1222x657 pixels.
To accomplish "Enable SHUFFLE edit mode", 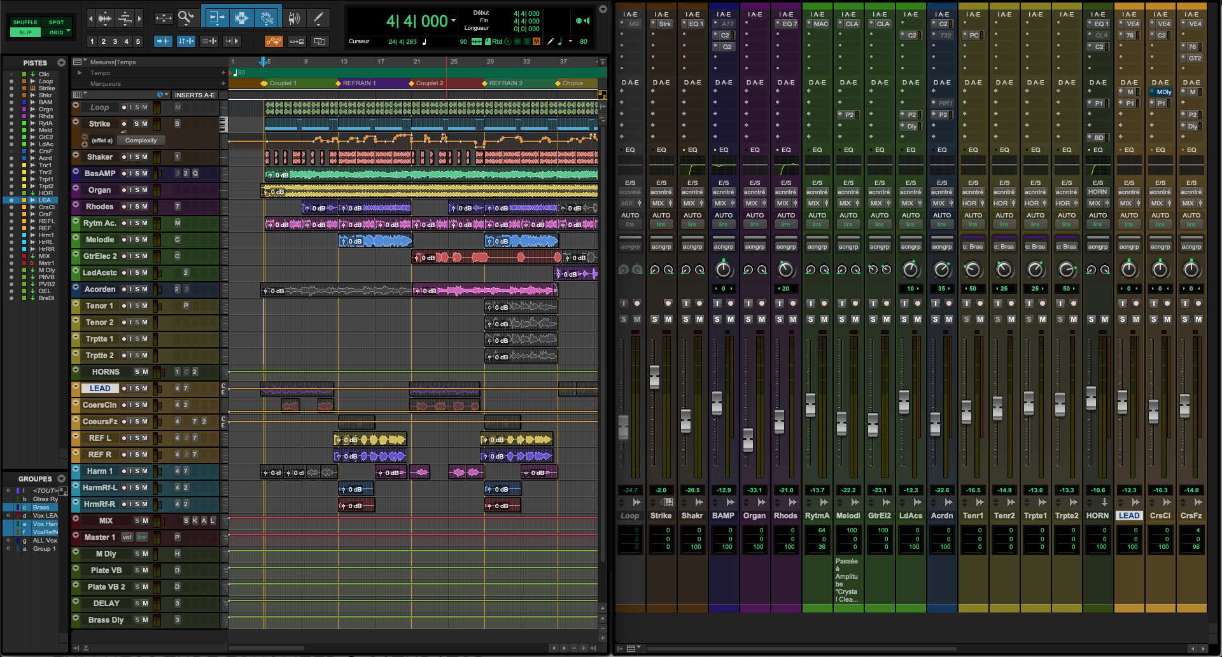I will 25,22.
